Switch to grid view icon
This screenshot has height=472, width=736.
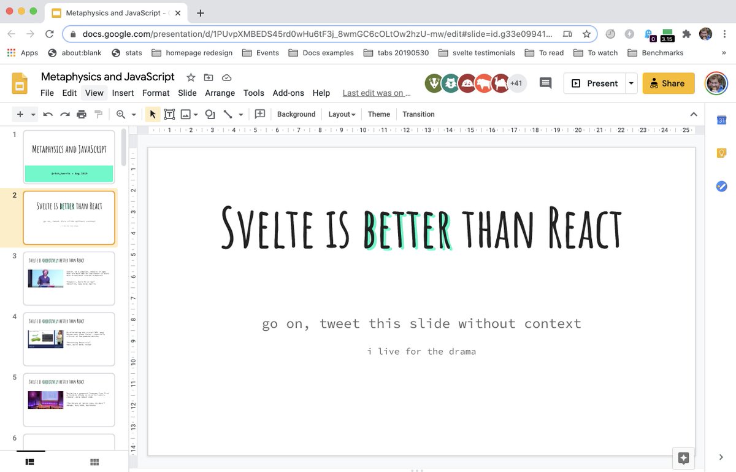click(x=94, y=462)
